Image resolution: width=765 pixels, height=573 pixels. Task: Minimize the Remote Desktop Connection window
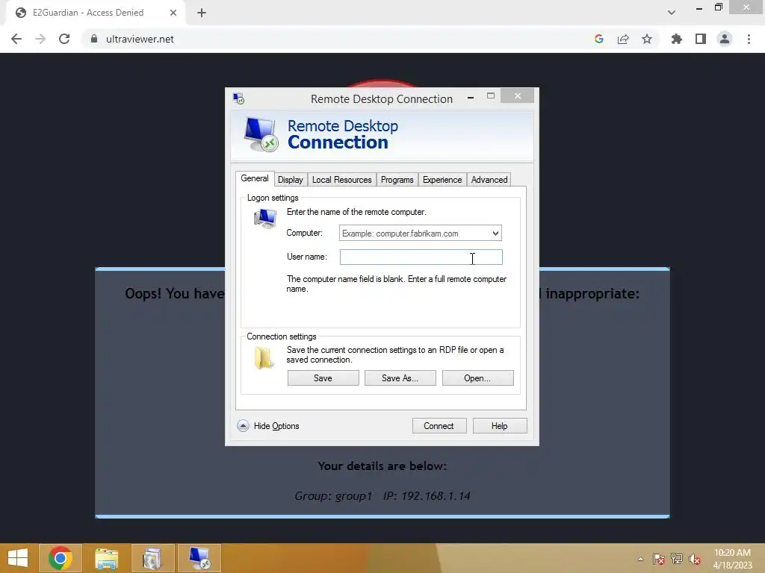point(471,98)
